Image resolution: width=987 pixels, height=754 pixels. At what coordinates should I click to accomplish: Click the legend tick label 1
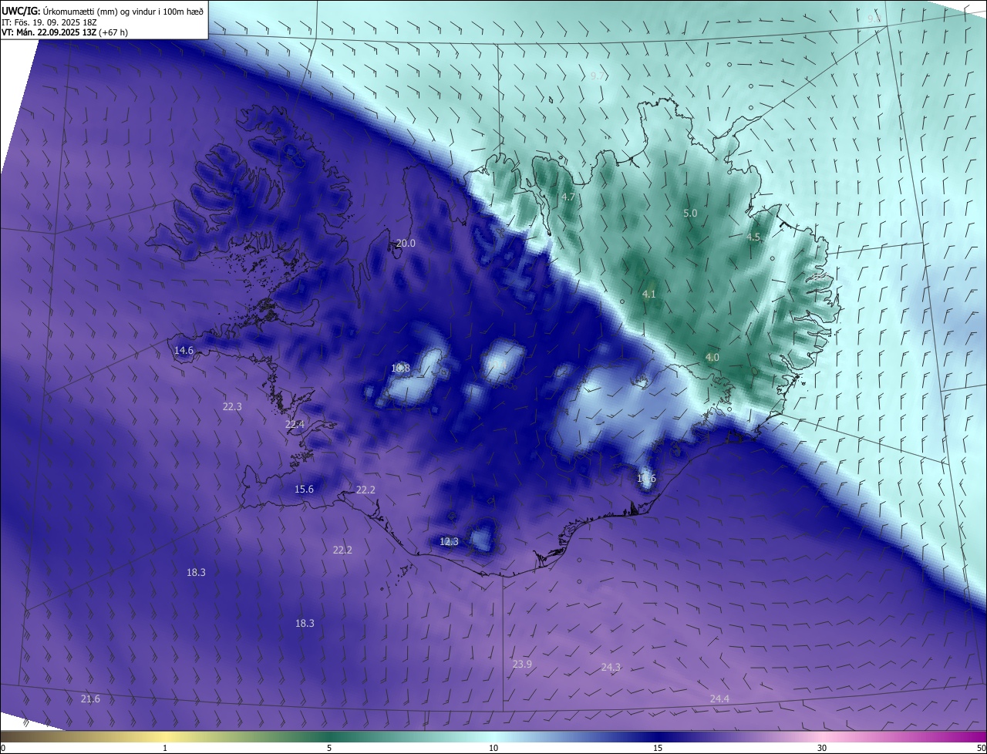pyautogui.click(x=165, y=748)
